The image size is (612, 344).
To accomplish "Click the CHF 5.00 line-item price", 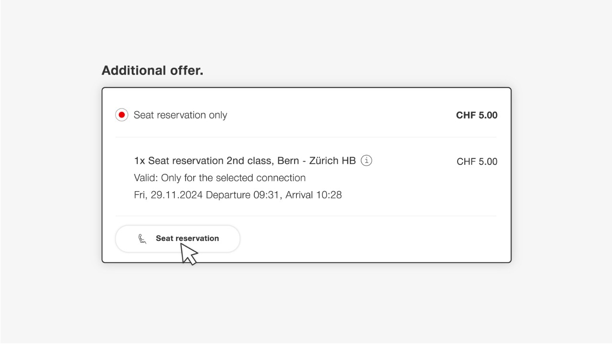I will [x=476, y=161].
